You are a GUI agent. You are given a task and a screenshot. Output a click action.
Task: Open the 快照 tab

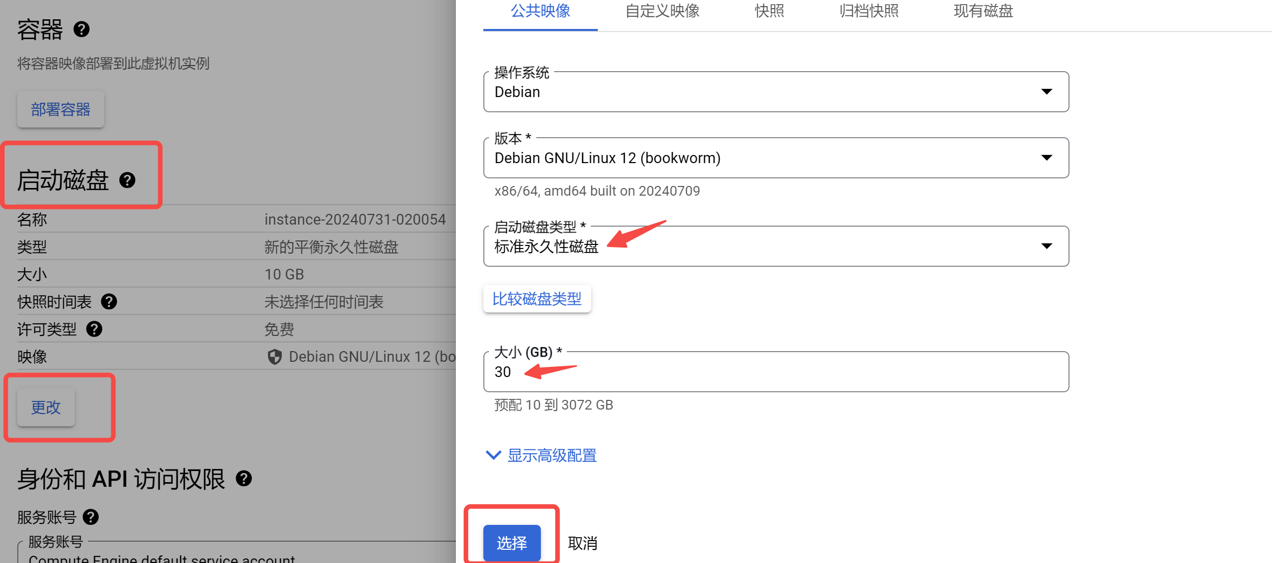pyautogui.click(x=769, y=11)
